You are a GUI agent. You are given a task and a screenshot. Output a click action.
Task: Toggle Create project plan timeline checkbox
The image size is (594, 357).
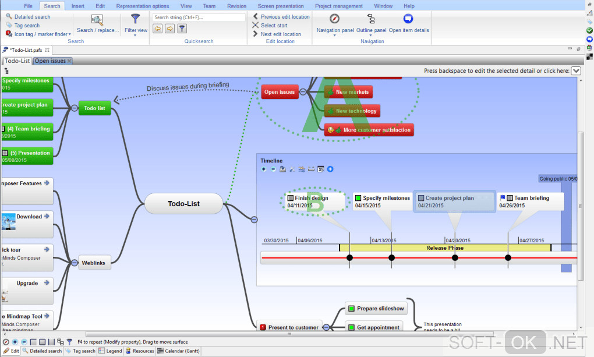(421, 198)
